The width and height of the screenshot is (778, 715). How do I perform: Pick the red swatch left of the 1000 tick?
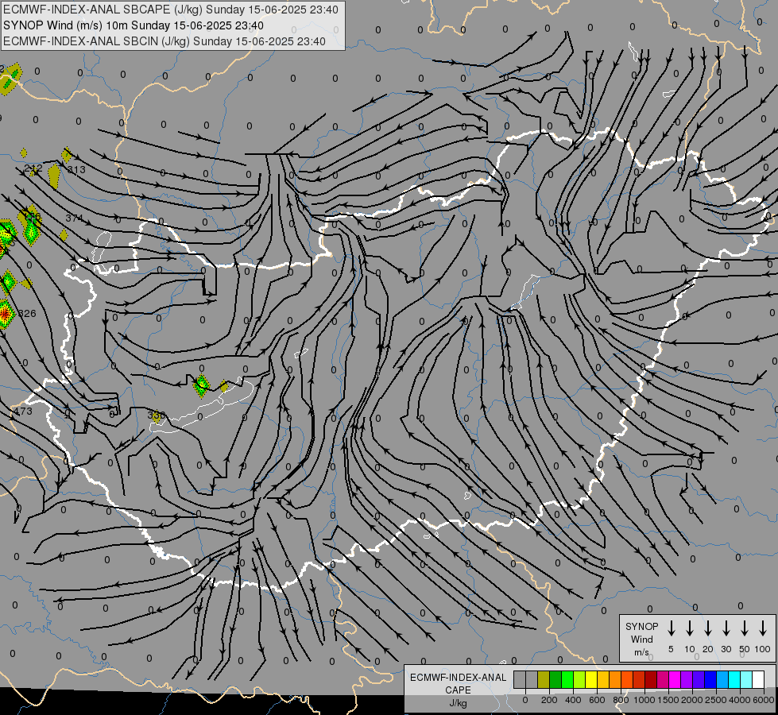click(639, 679)
